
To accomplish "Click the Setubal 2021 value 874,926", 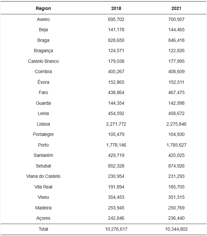I will tap(176, 166).
